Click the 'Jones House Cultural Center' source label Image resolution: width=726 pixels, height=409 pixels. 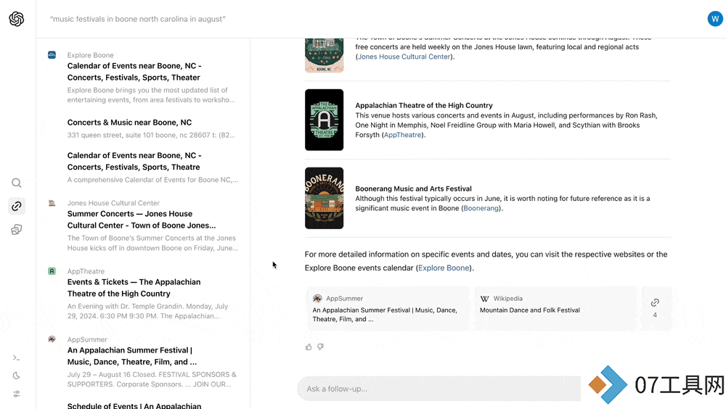tap(113, 203)
